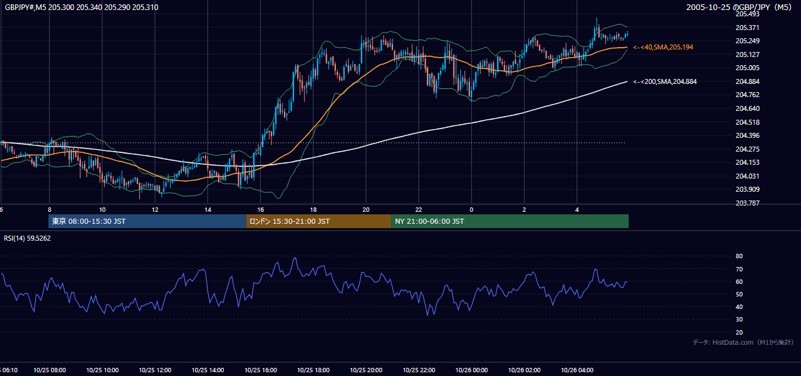Click the 10/25 10:00 time label
The image size is (801, 376).
(x=102, y=370)
